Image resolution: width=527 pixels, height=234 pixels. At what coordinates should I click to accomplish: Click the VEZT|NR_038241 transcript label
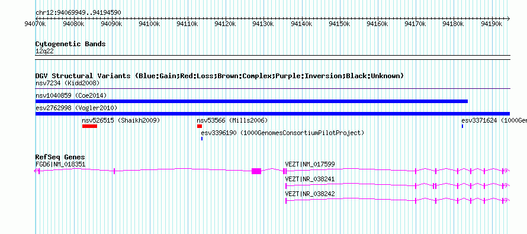tap(310, 179)
